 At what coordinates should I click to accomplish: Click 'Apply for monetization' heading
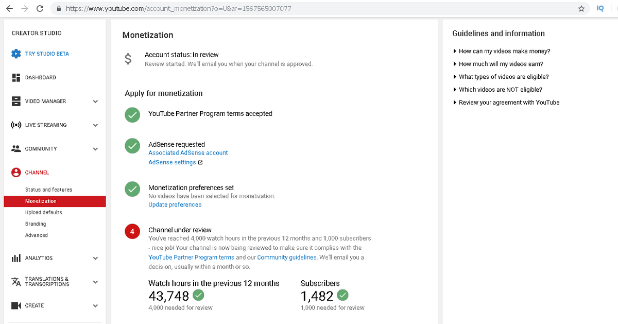[164, 93]
